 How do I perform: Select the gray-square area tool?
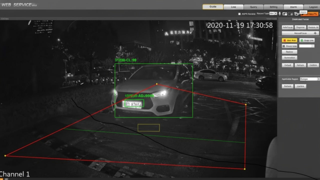point(289,46)
